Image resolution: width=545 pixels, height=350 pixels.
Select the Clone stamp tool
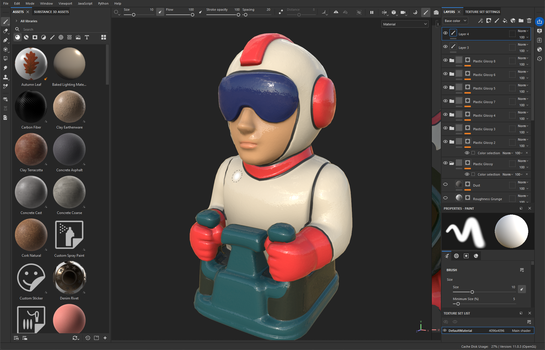tap(5, 77)
